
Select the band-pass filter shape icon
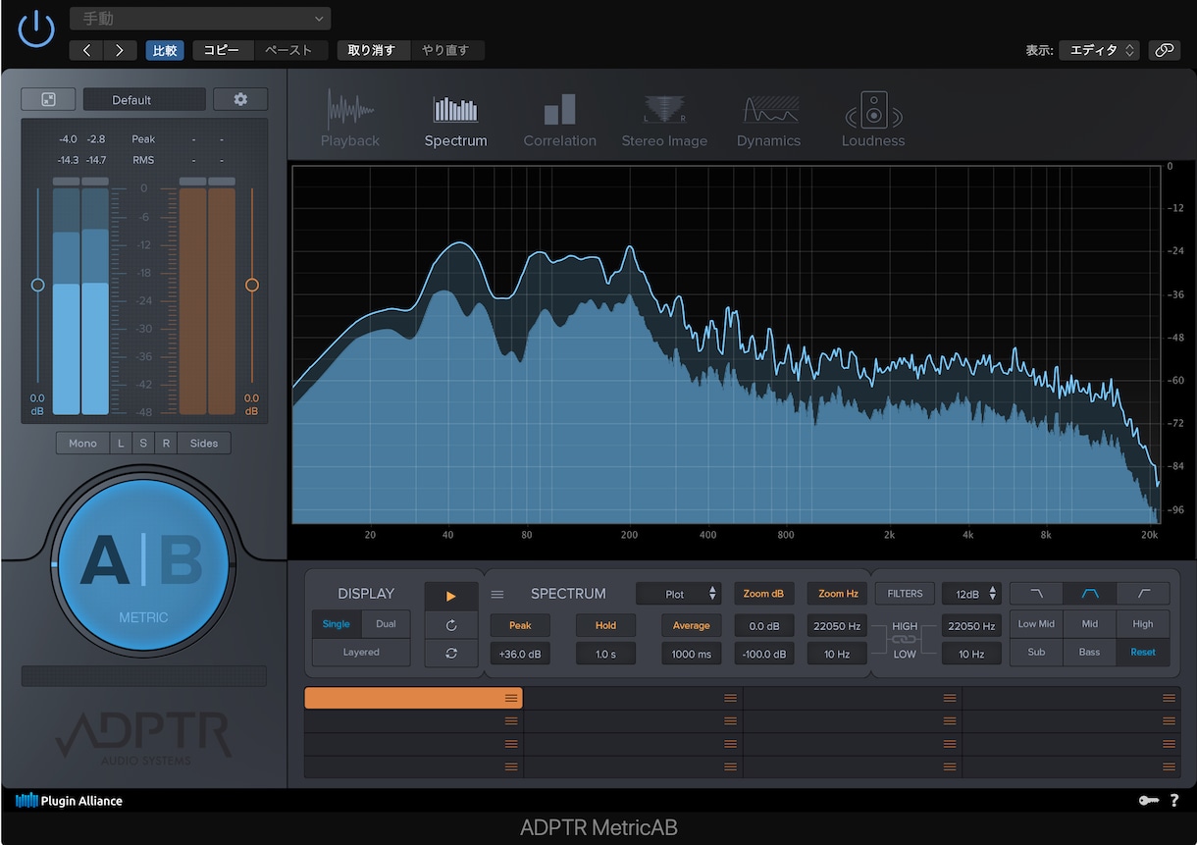1090,594
